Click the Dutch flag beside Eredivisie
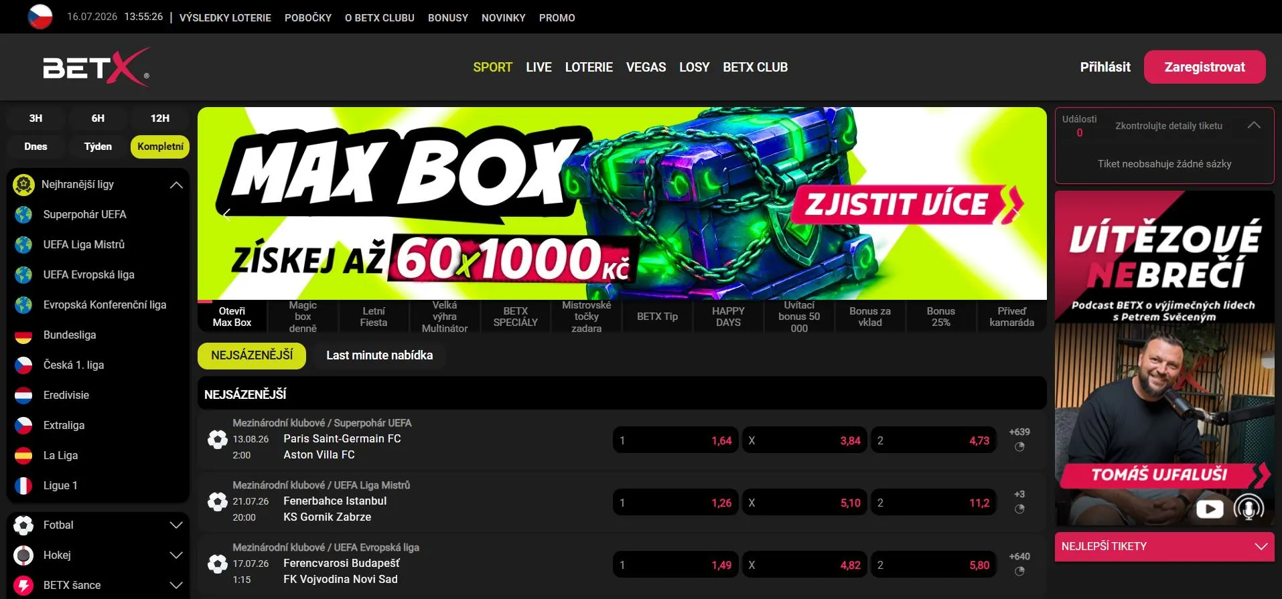1282x599 pixels. pos(23,396)
